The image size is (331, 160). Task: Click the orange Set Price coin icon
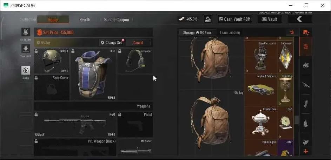39,33
